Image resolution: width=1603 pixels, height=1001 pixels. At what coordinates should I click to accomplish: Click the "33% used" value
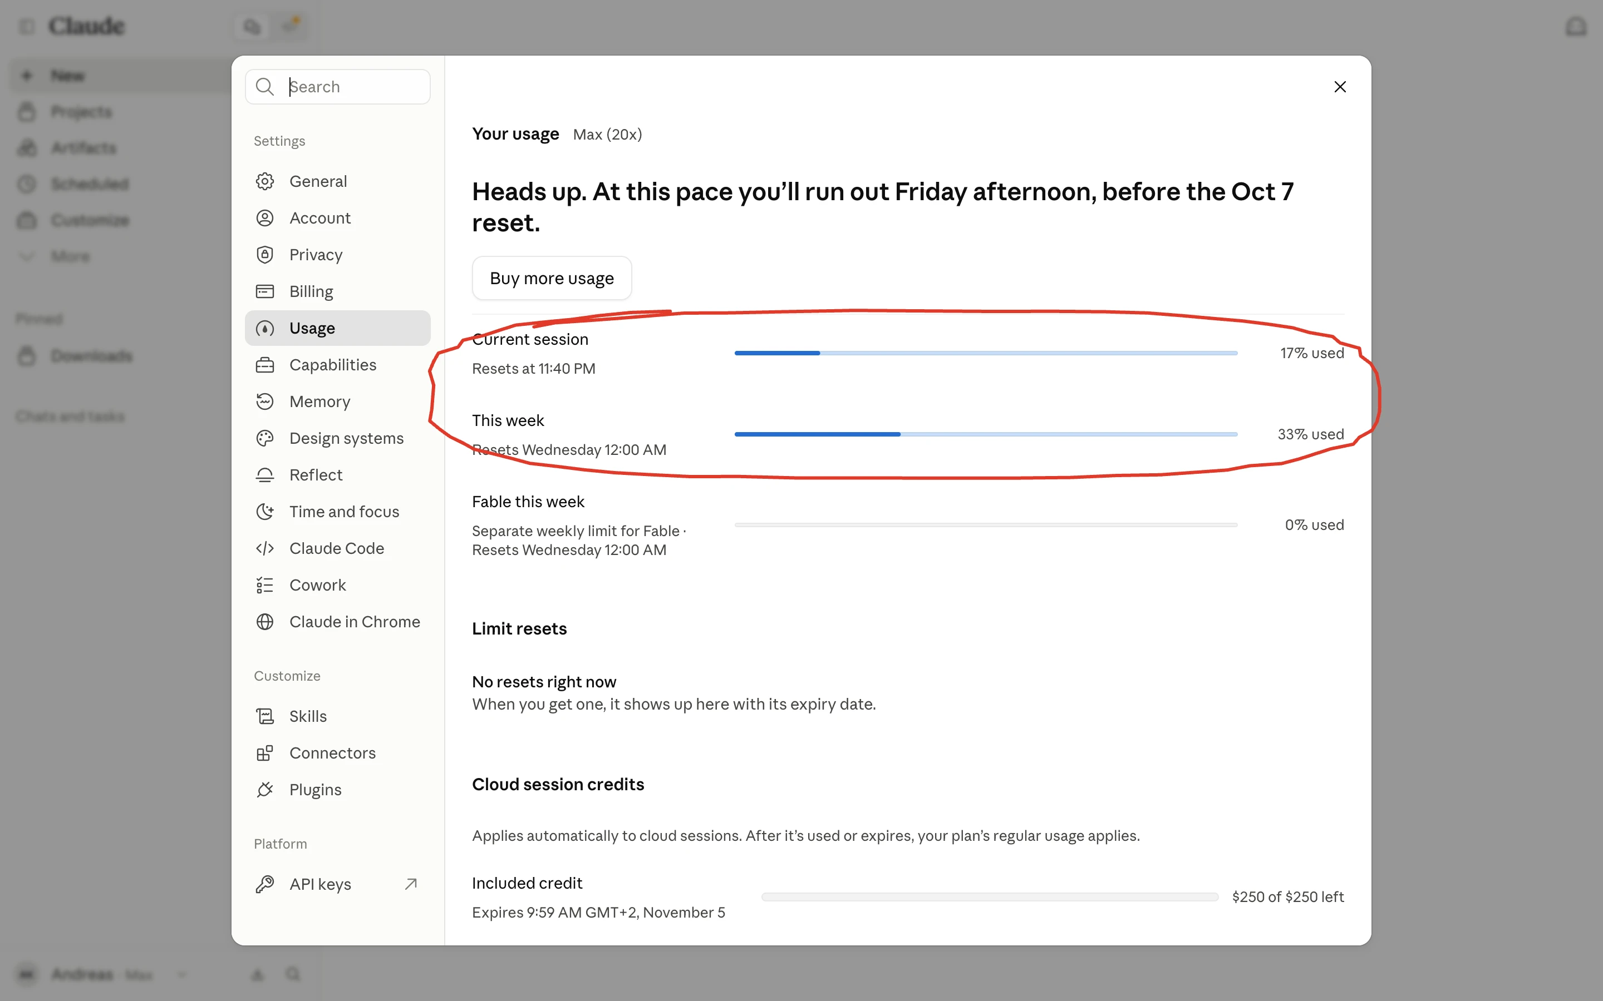(1310, 434)
